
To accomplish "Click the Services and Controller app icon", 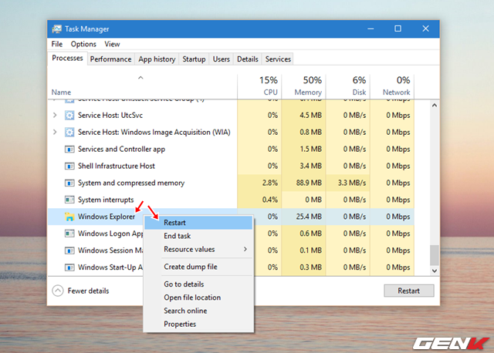I will (69, 149).
